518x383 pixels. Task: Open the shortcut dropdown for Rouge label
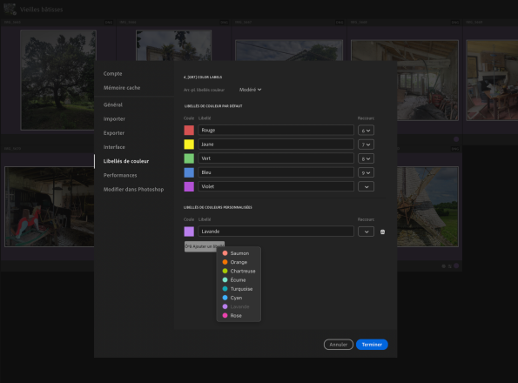pyautogui.click(x=366, y=131)
